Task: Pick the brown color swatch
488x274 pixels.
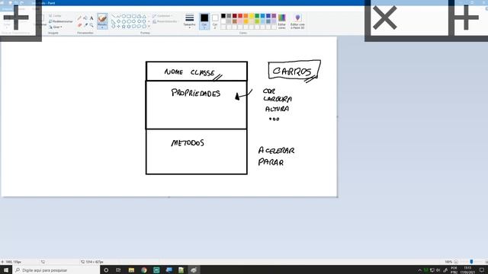Action: 234,21
